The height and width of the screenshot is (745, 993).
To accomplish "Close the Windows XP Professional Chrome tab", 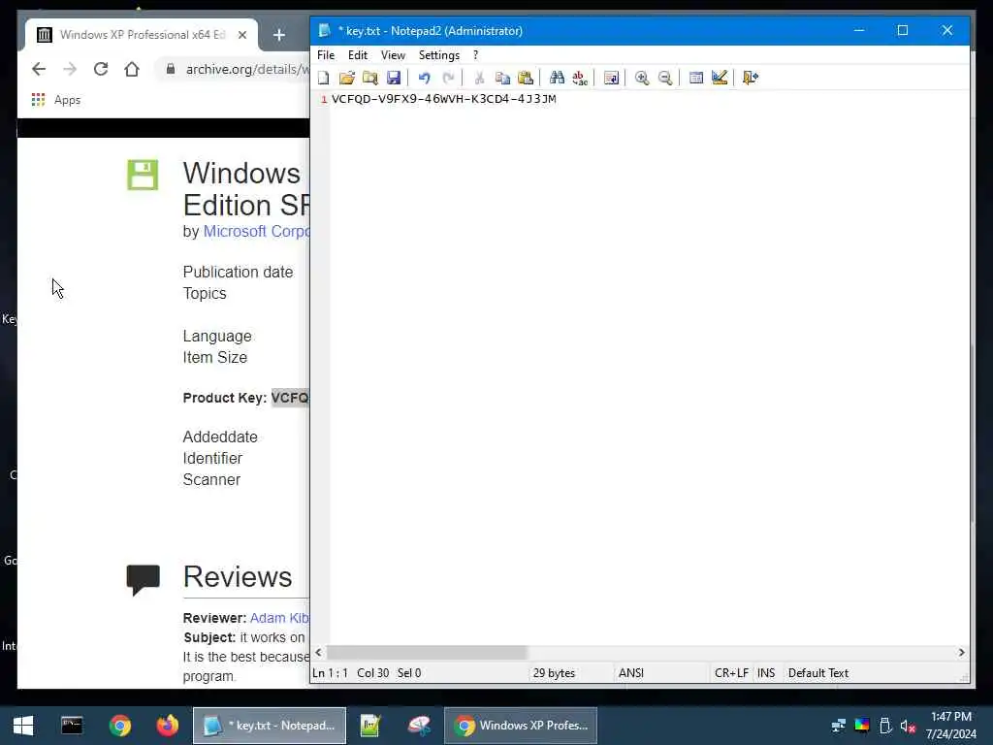I will point(242,35).
